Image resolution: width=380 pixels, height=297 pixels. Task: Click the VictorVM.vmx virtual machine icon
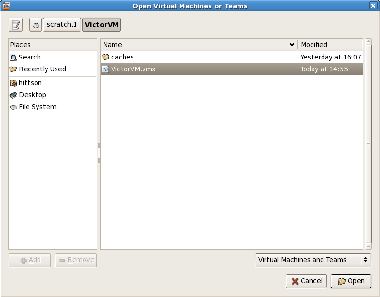coord(105,69)
